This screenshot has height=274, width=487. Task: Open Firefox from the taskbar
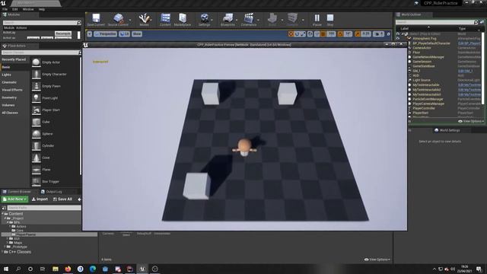click(68, 269)
